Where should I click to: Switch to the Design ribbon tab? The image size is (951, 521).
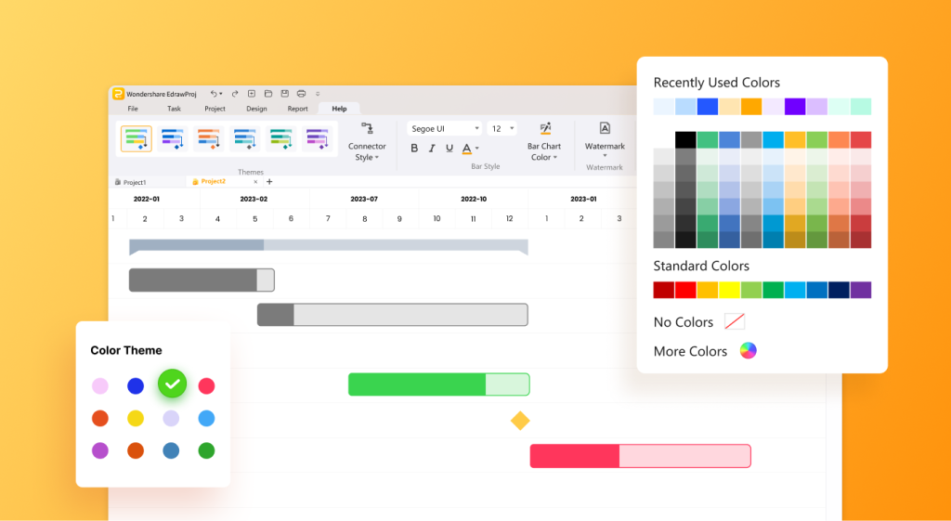pos(256,109)
